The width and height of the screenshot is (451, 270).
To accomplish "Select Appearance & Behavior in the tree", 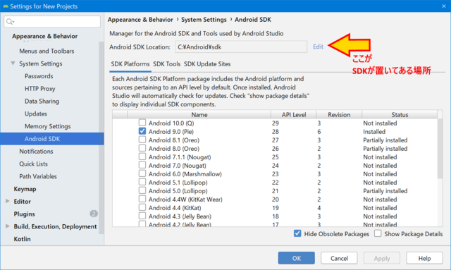I will click(x=44, y=36).
